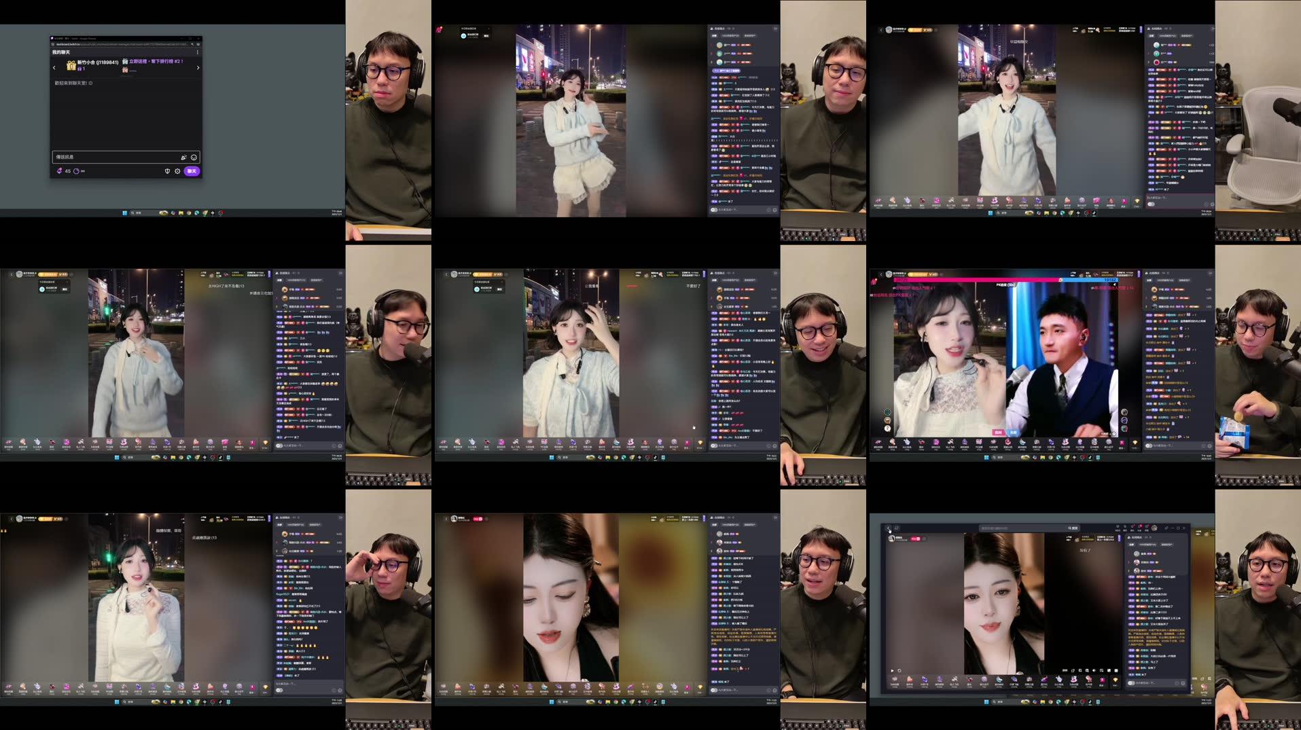Click the moderation shield icon in the chat window

[x=167, y=171]
